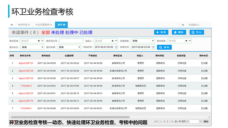Click the 新增 button
228x128 pixels.
pos(161,32)
